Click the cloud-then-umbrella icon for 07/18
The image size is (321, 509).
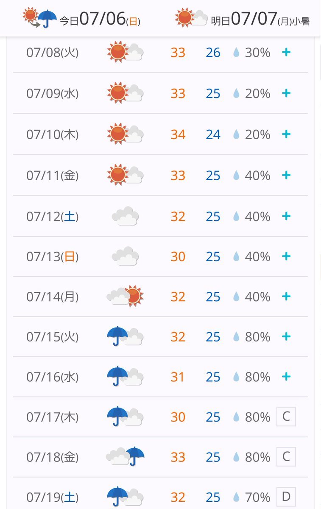click(x=125, y=456)
